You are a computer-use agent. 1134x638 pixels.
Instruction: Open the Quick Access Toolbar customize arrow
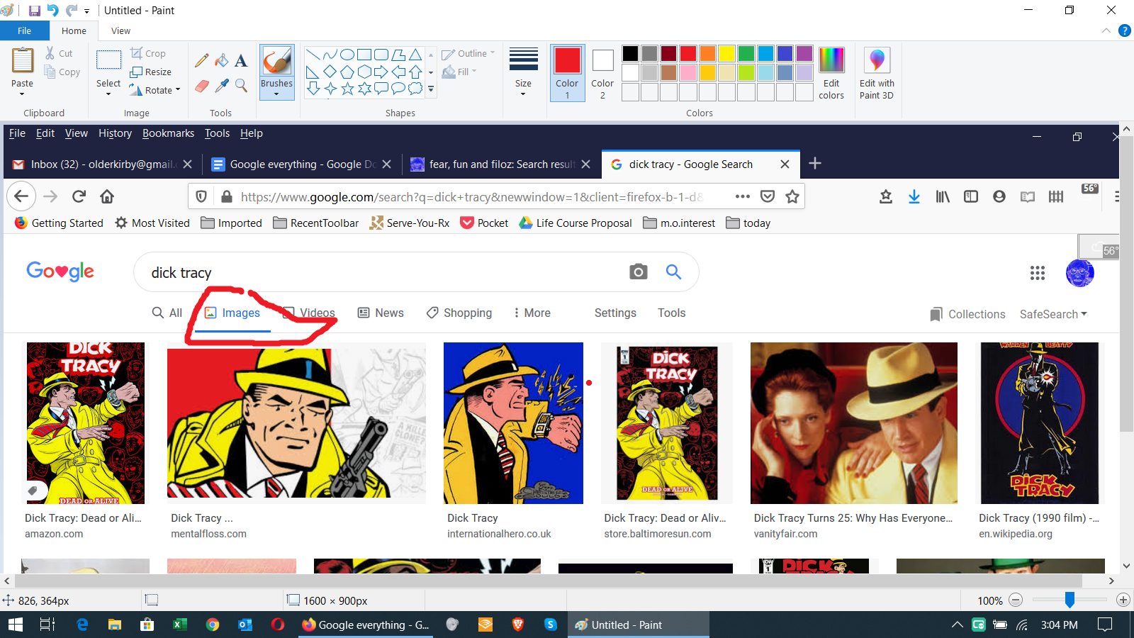coord(87,11)
